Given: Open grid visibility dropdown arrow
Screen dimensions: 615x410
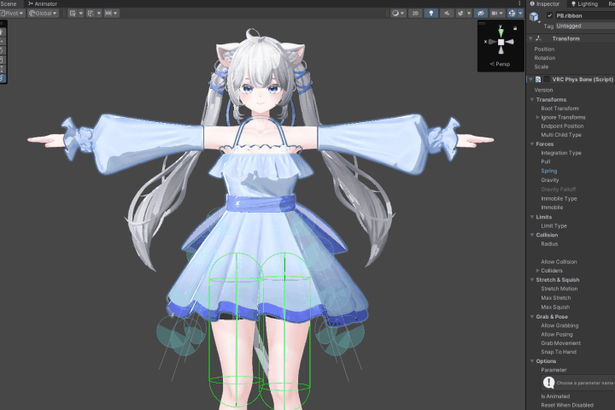Looking at the screenshot, I should [81, 14].
